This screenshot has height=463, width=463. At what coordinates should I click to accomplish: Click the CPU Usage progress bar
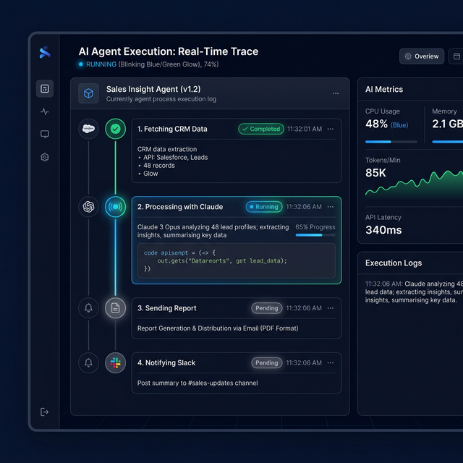click(391, 142)
